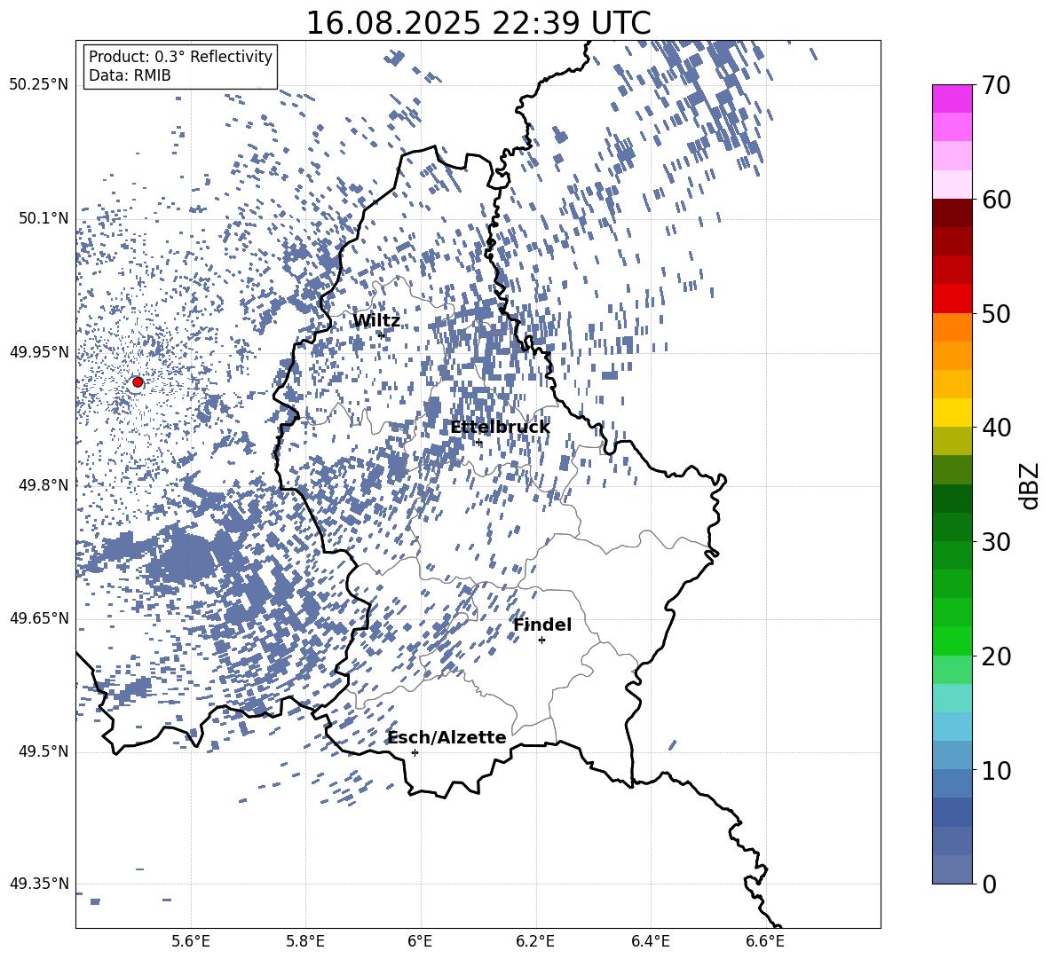Click the red radar site marker
Viewport: 1051px width, 959px height.
tap(138, 382)
